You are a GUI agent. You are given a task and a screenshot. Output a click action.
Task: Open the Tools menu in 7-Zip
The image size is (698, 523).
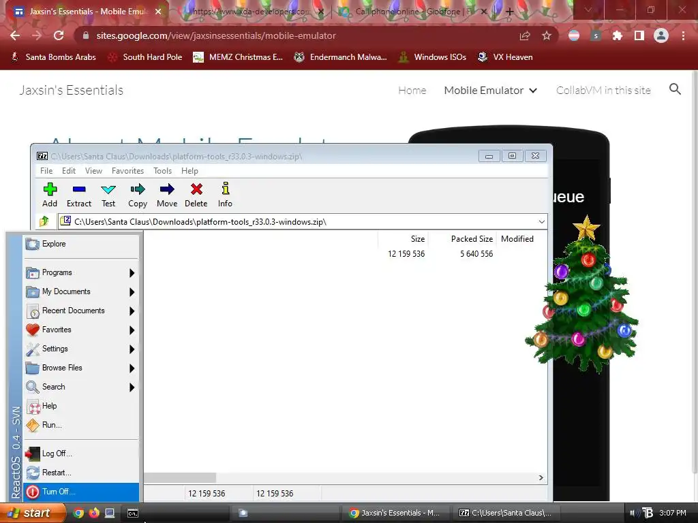pyautogui.click(x=162, y=171)
